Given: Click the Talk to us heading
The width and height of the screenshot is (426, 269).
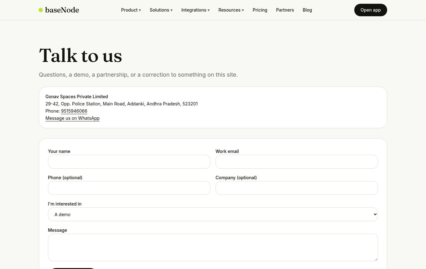Looking at the screenshot, I should pos(81,56).
